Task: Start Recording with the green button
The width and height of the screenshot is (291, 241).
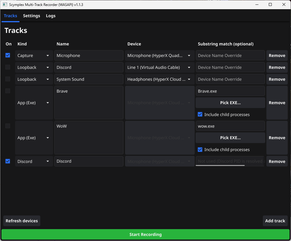Action: coord(145,234)
